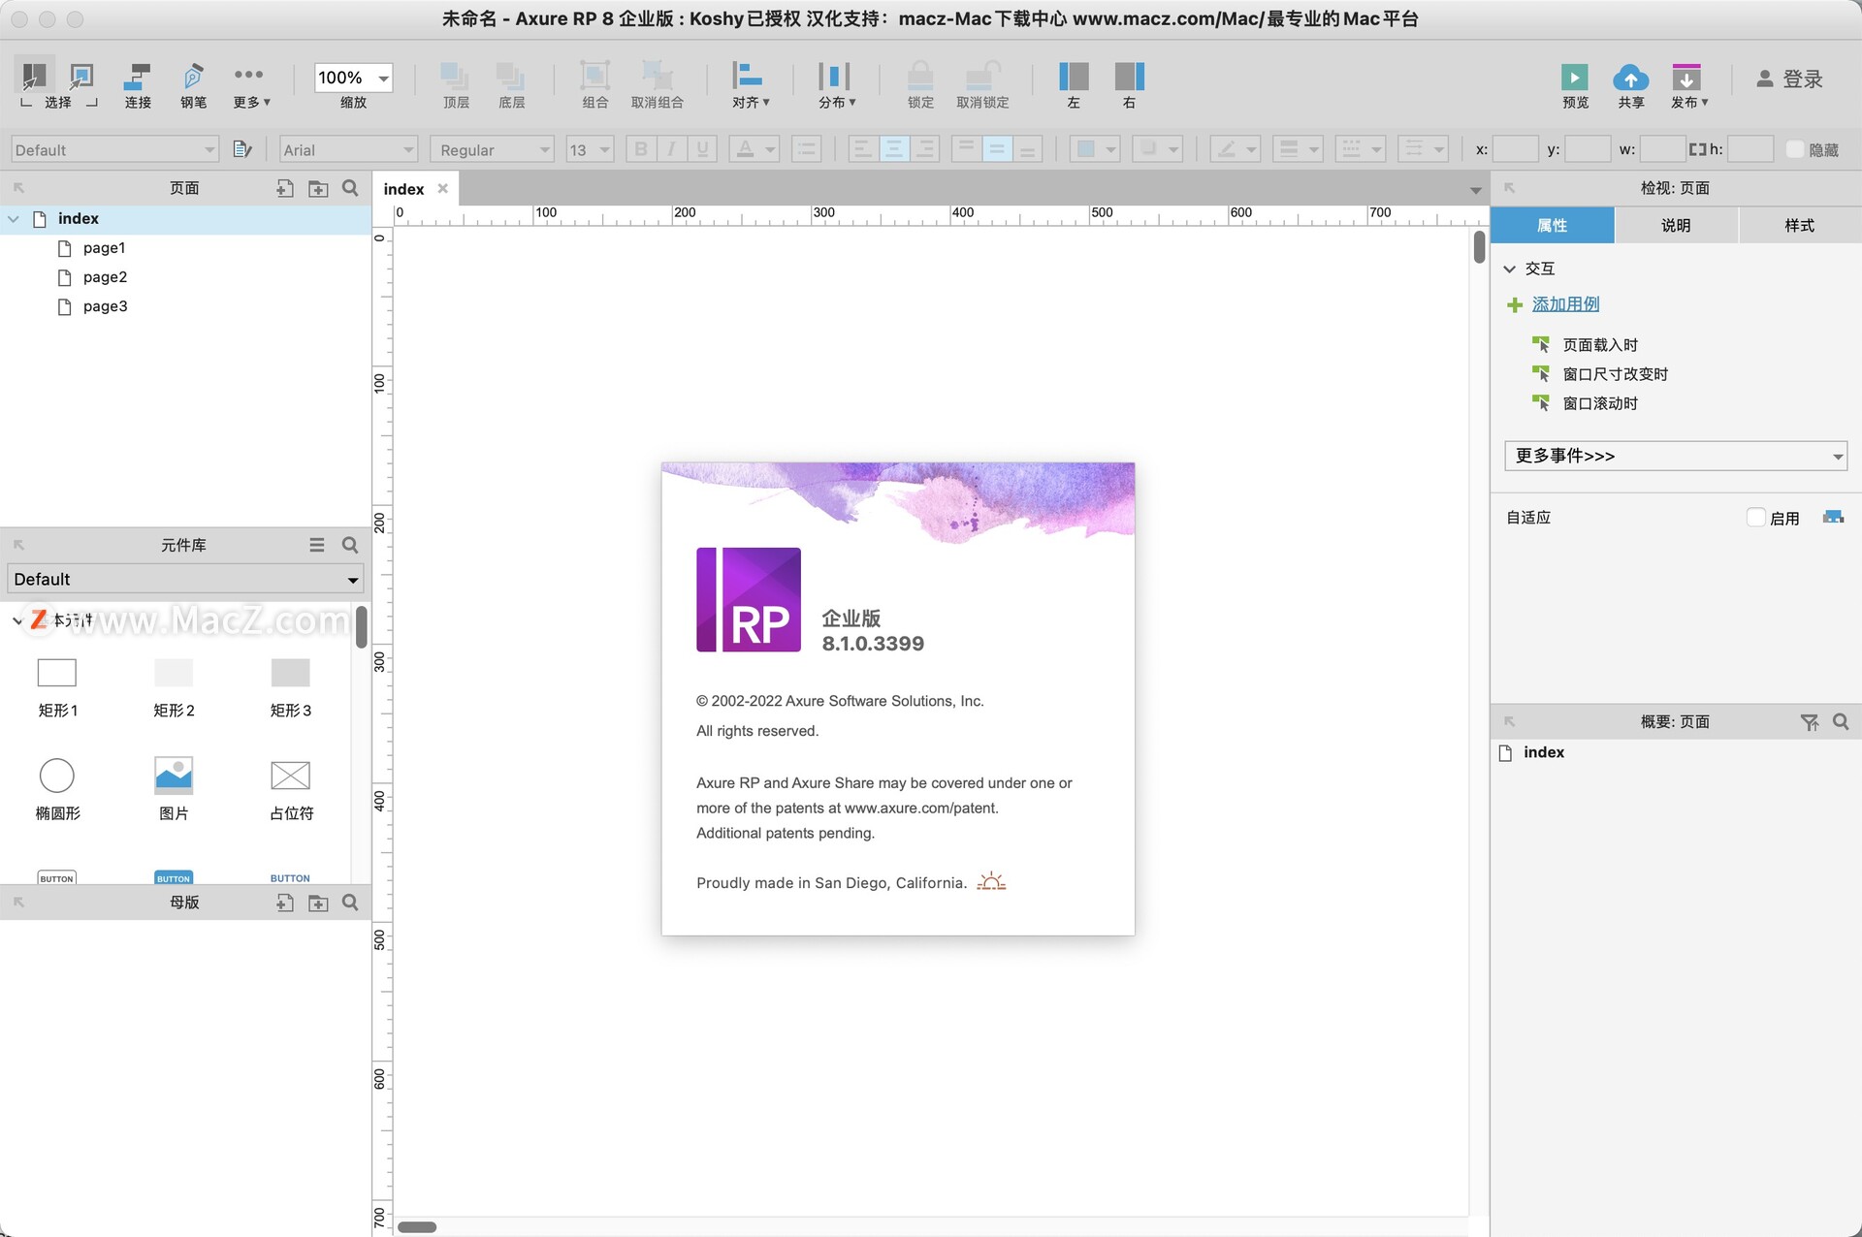Click the search icon in 页面 panel

[350, 188]
